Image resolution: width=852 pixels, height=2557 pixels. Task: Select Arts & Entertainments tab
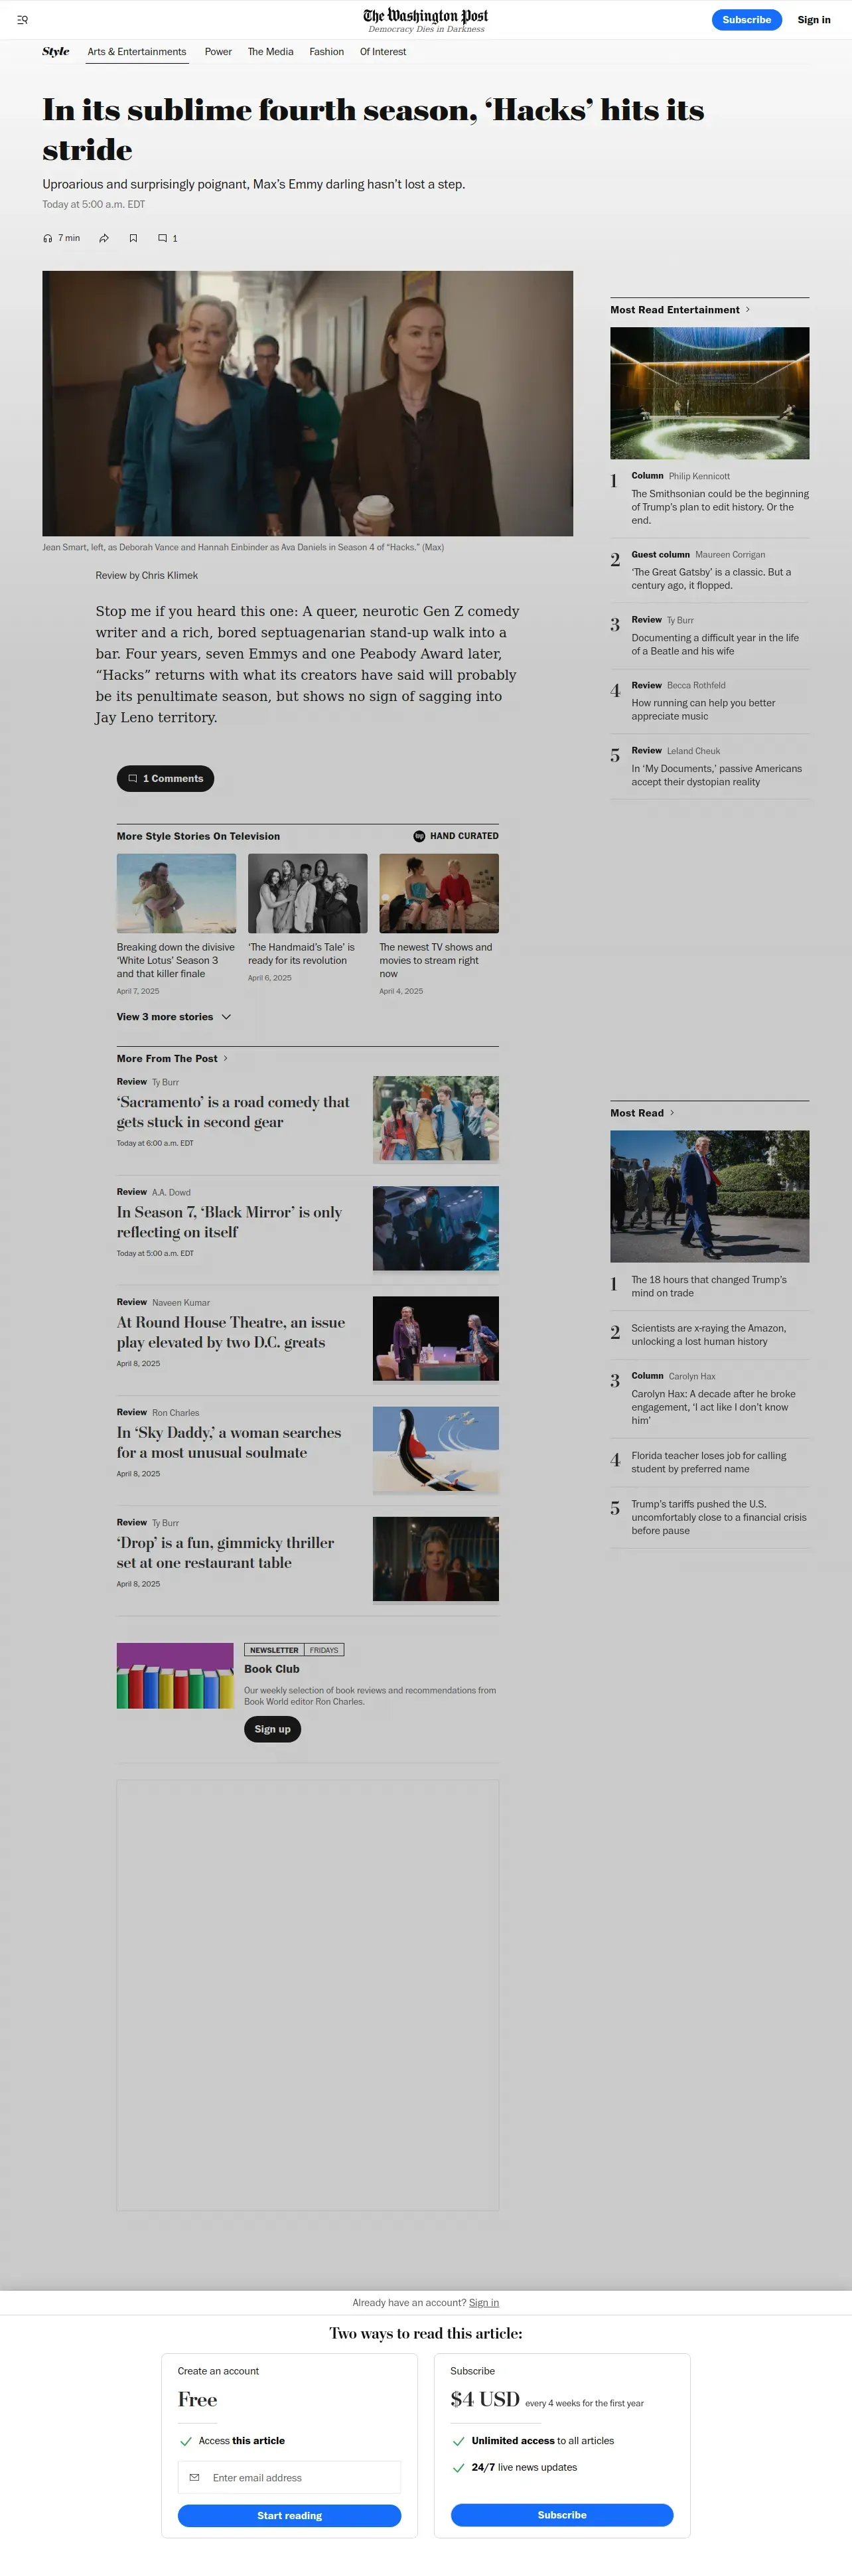137,52
